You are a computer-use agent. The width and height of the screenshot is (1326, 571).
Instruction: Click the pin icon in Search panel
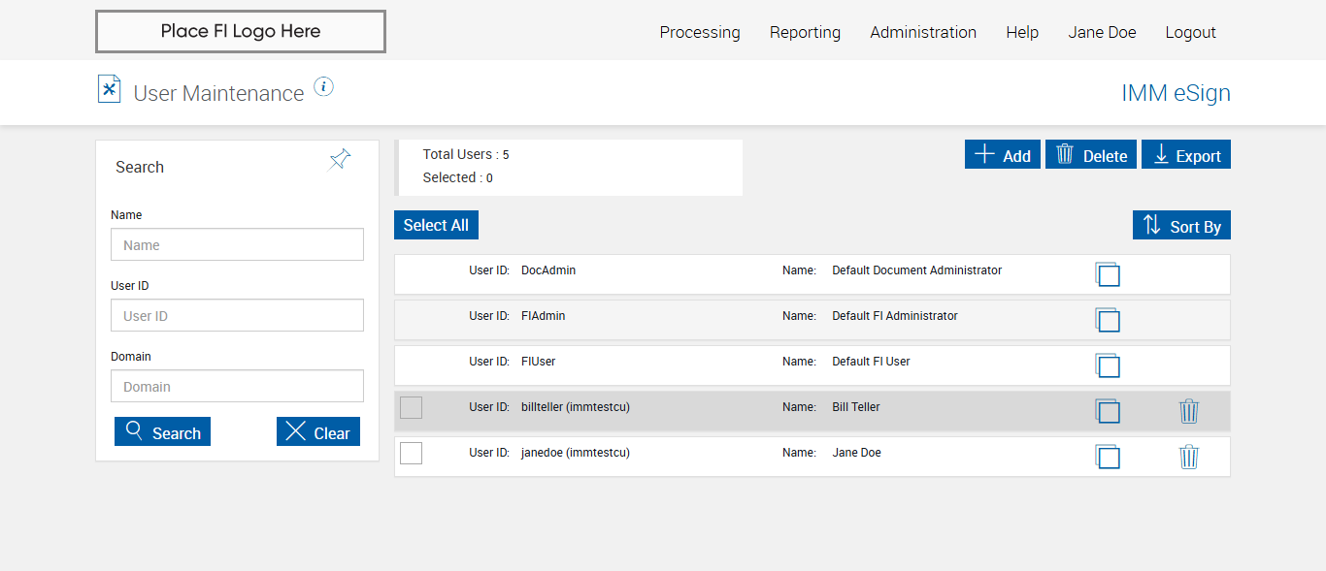(x=340, y=160)
